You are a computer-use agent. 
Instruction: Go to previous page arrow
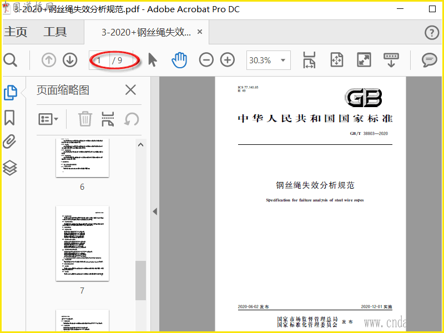(x=49, y=60)
